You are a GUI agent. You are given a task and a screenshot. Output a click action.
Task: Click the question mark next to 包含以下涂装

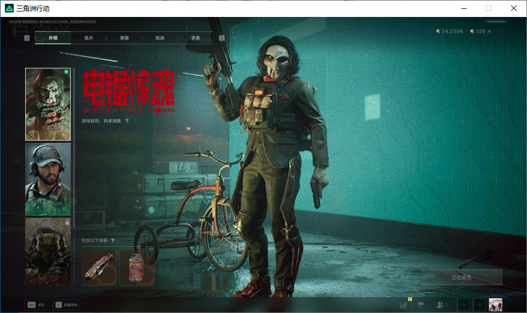[x=113, y=240]
